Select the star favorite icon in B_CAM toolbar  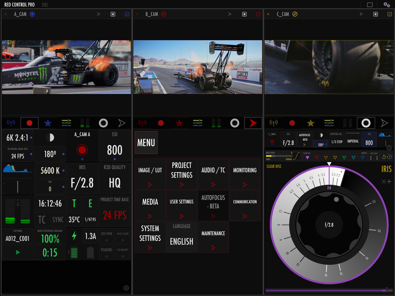pos(179,123)
